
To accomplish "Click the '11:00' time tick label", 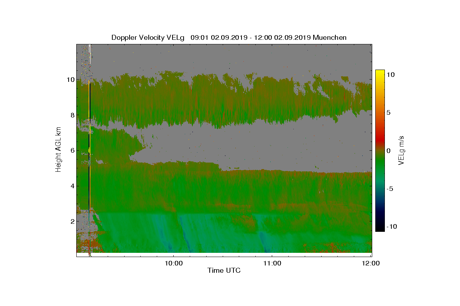I will coord(272,263).
